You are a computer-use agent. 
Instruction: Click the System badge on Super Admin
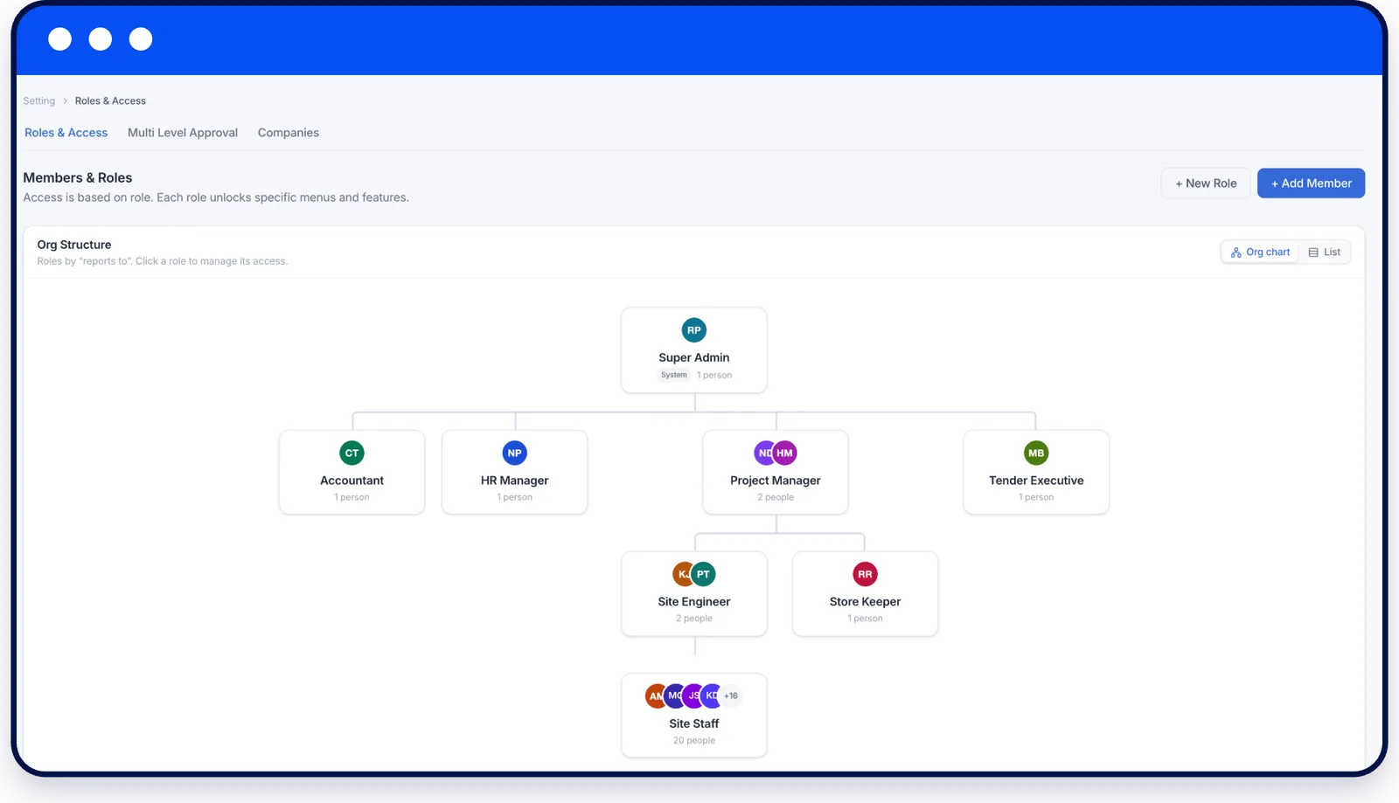673,375
